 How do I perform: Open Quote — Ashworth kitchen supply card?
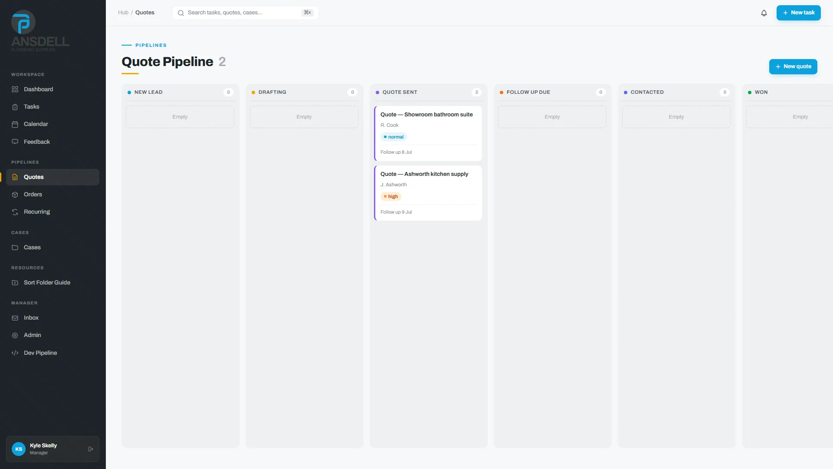click(x=428, y=193)
